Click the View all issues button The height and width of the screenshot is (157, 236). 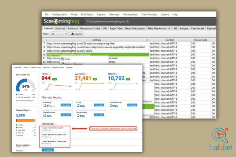tap(48, 150)
